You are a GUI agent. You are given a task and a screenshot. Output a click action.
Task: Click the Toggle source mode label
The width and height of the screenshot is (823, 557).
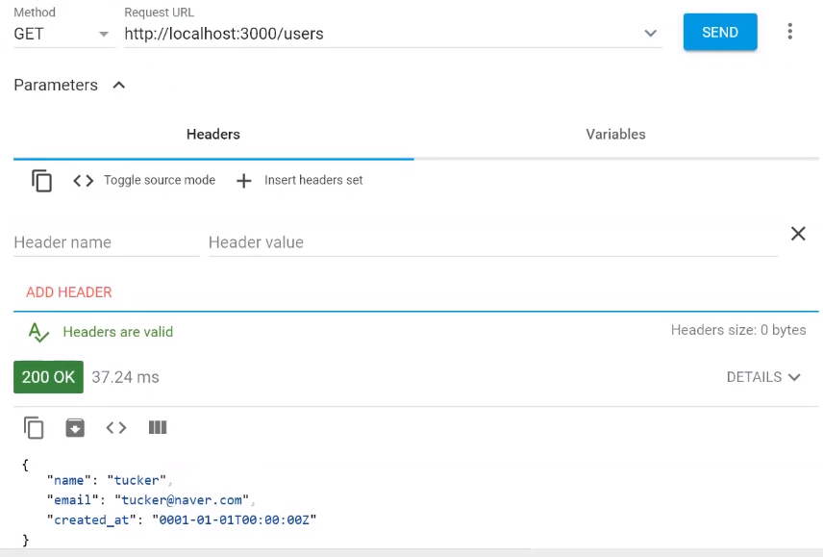[160, 180]
